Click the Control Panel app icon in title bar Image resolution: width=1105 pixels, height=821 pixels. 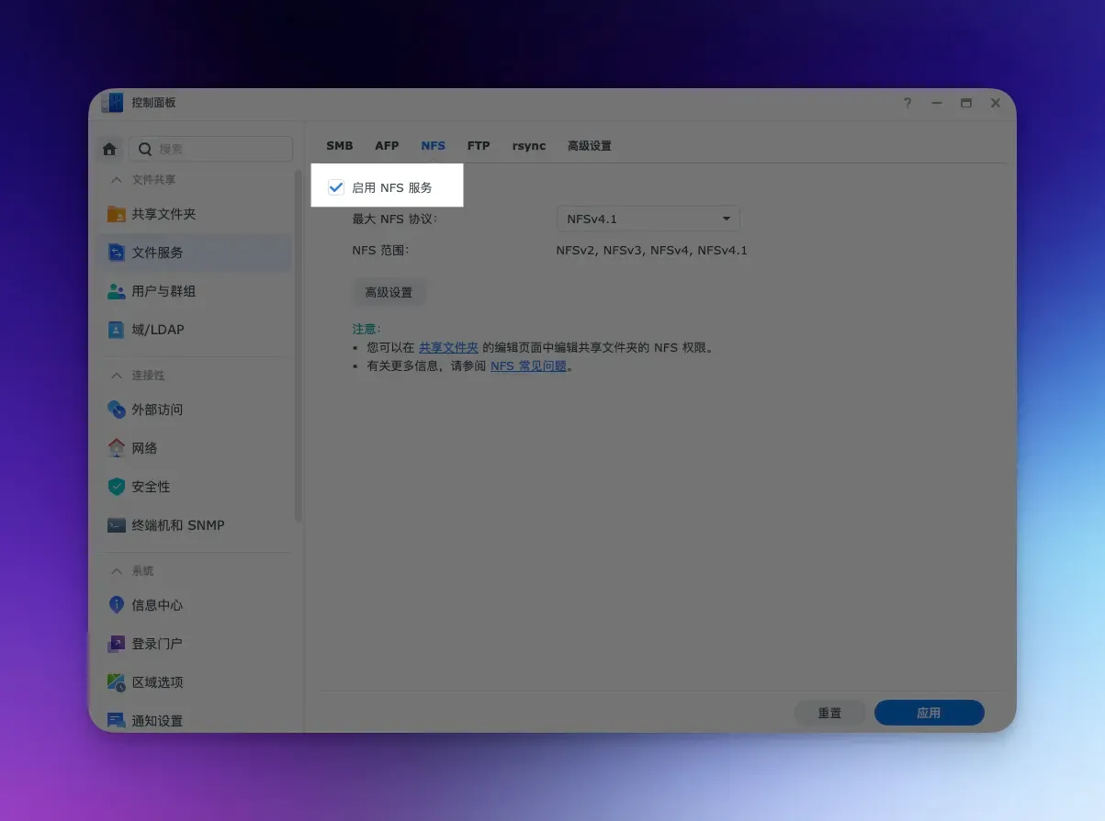[x=112, y=103]
